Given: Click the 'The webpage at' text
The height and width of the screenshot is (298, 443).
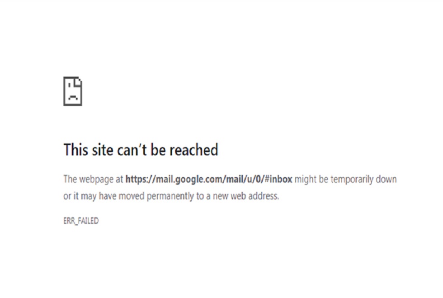Looking at the screenshot, I should (93, 180).
